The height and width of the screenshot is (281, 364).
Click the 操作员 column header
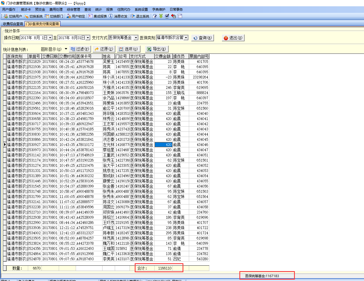pos(181,56)
